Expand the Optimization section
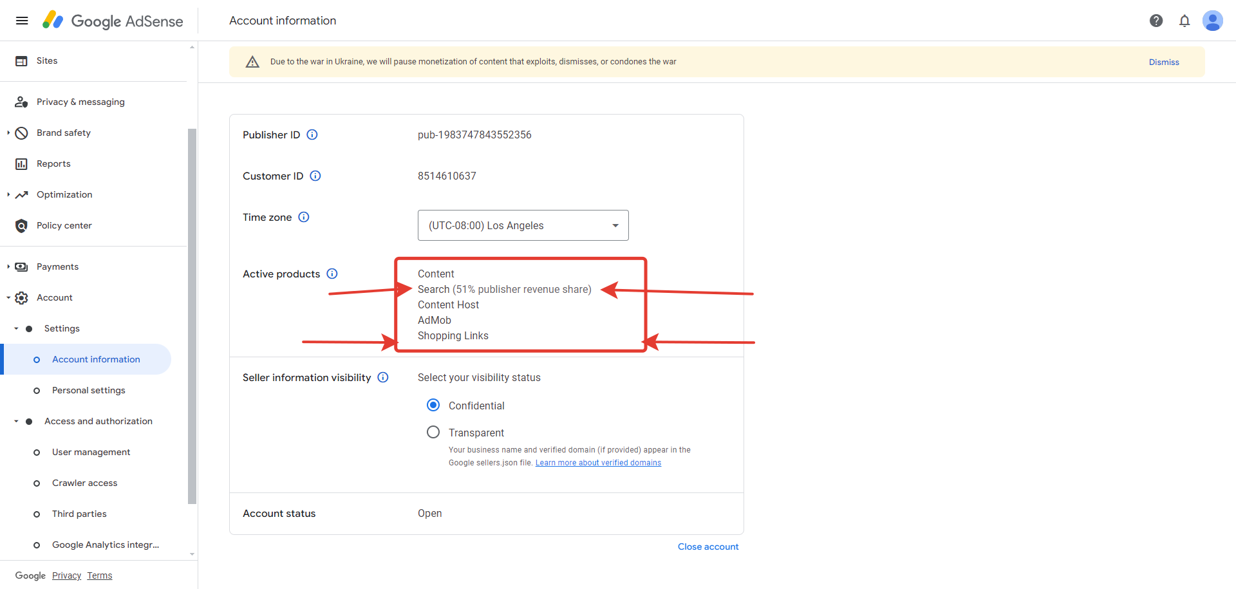The height and width of the screenshot is (589, 1236). tap(8, 194)
